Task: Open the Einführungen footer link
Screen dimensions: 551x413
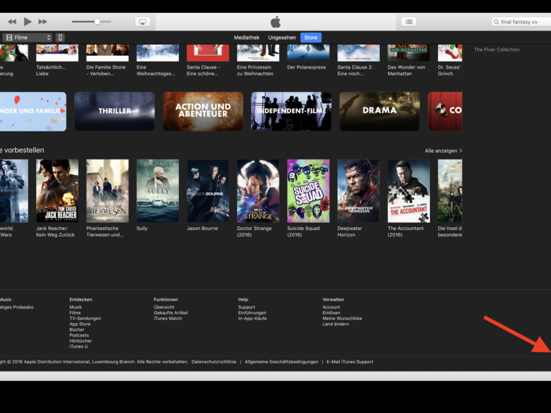Action: [x=252, y=313]
